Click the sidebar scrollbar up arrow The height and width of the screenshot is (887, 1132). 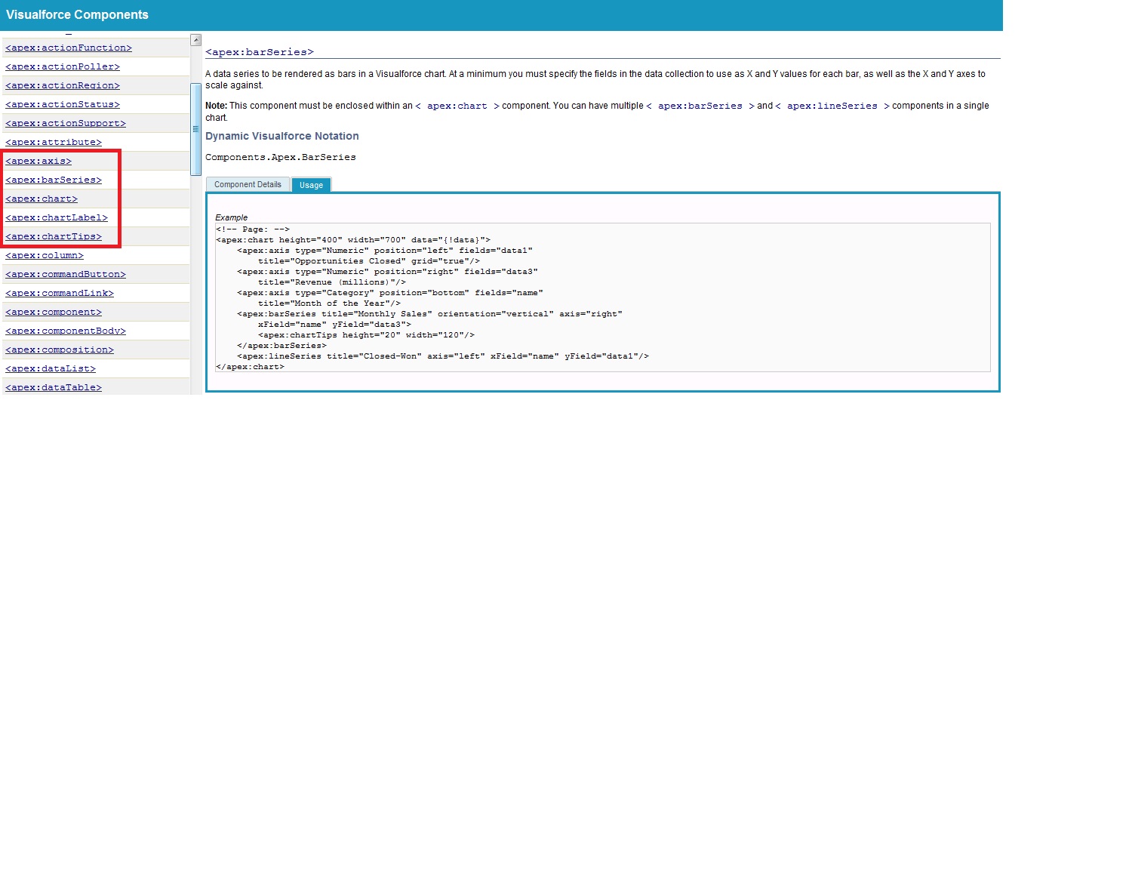[x=196, y=40]
